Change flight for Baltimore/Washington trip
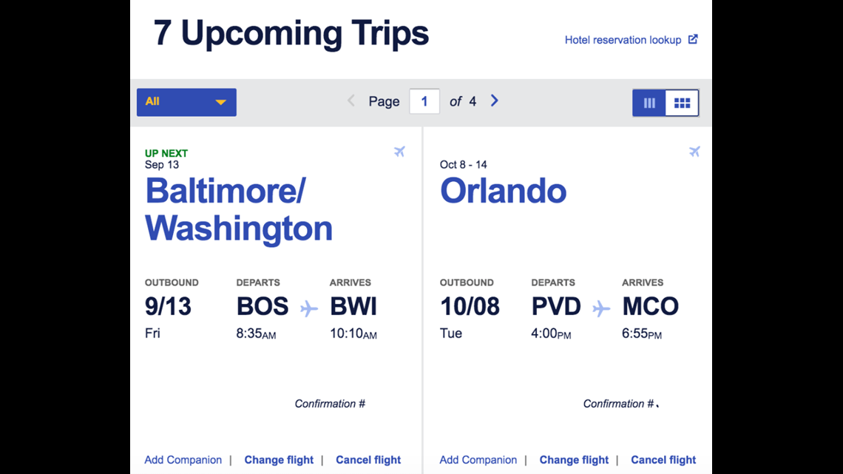 279,460
